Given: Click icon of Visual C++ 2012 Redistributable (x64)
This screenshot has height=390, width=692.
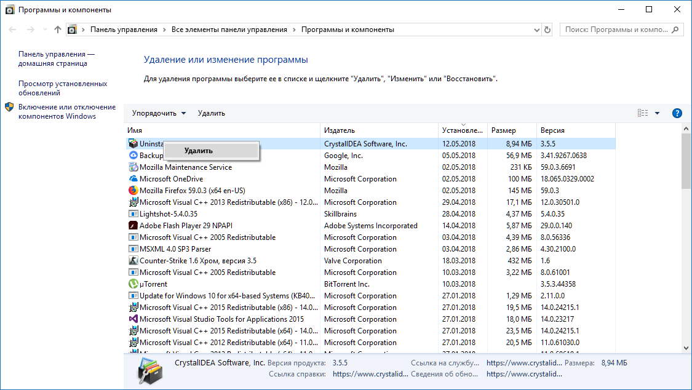Looking at the screenshot, I should (x=133, y=343).
